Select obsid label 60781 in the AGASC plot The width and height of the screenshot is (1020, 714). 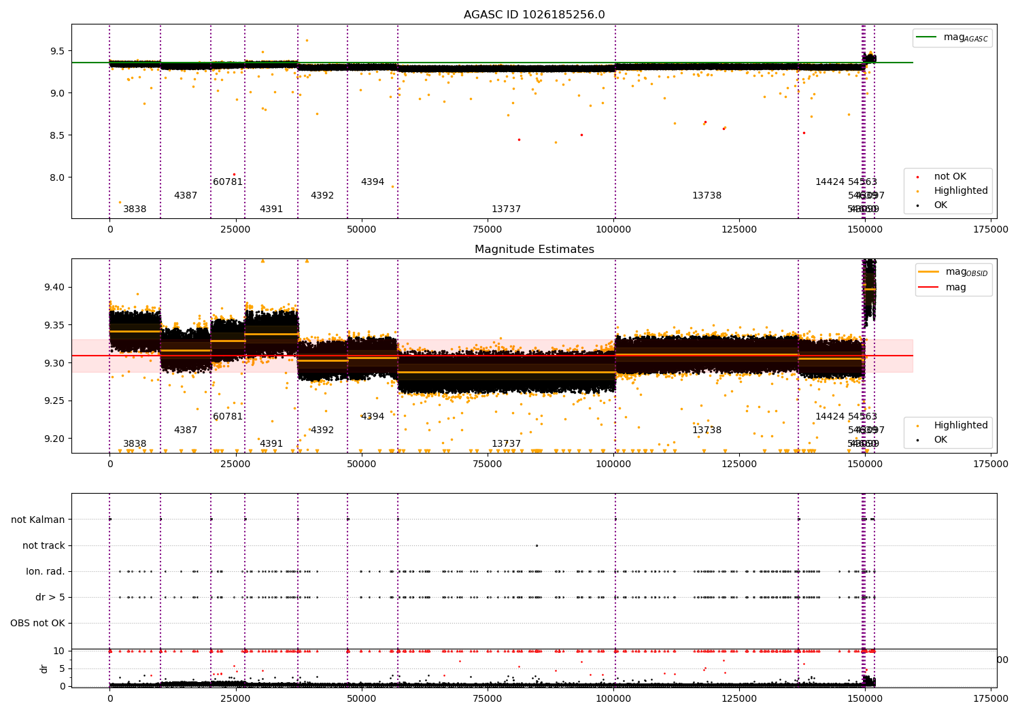(x=228, y=182)
